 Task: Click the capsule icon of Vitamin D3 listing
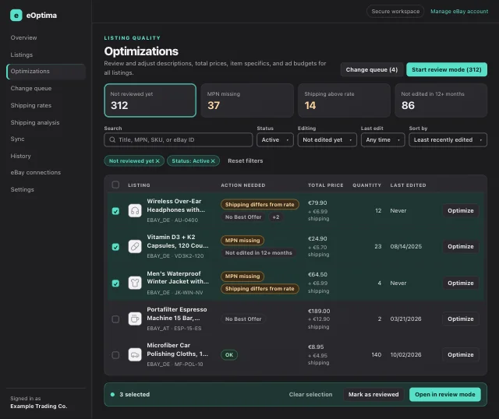point(135,247)
